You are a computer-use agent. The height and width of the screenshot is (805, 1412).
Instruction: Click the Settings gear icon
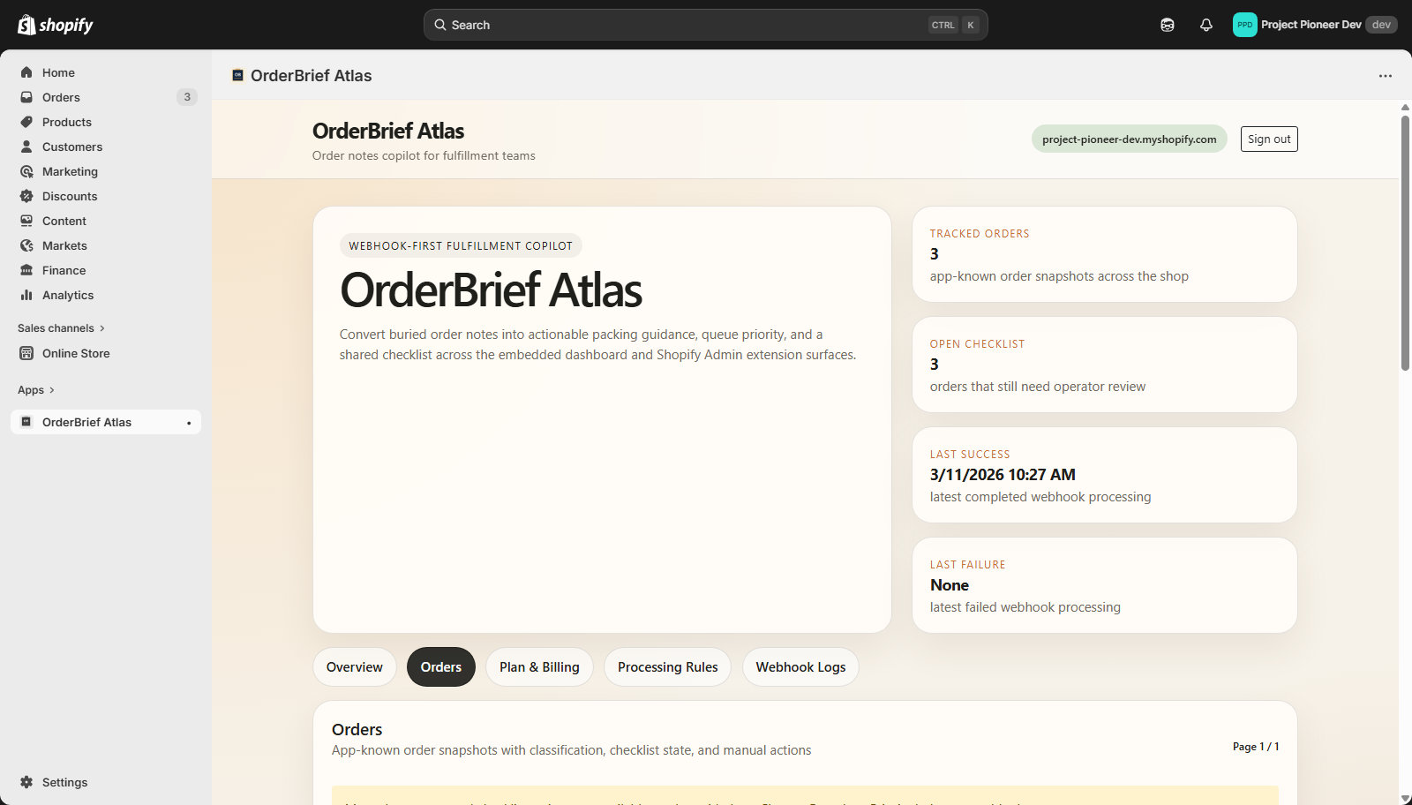point(26,782)
